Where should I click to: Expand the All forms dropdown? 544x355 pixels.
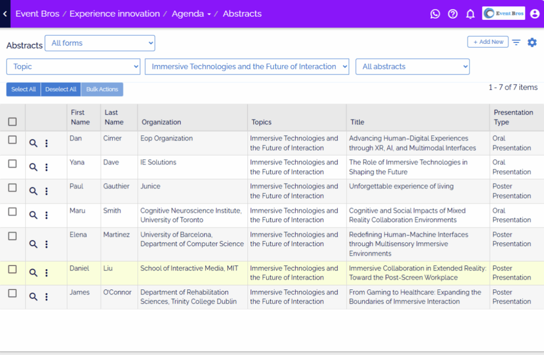pyautogui.click(x=100, y=43)
